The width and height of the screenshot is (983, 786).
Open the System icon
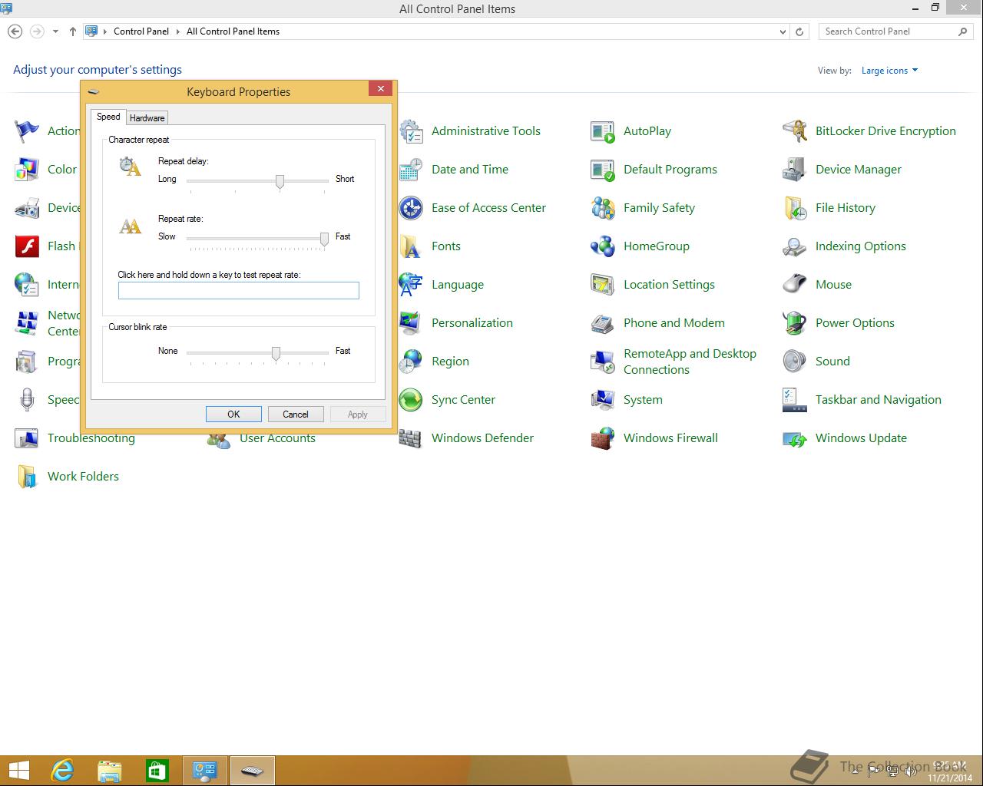click(x=603, y=400)
